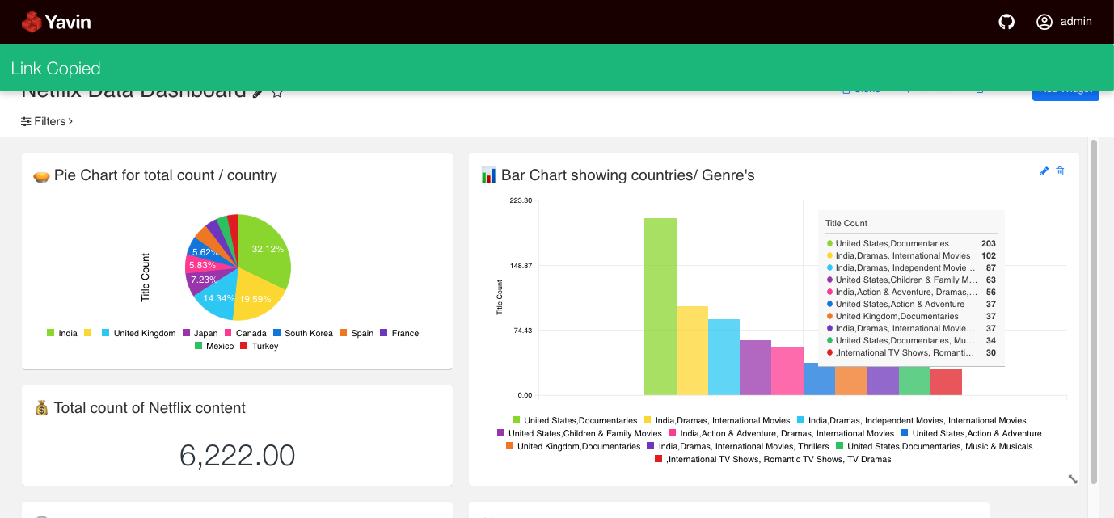The image size is (1114, 518).
Task: Click the purple bar beside the light blue bar
Action: (755, 368)
